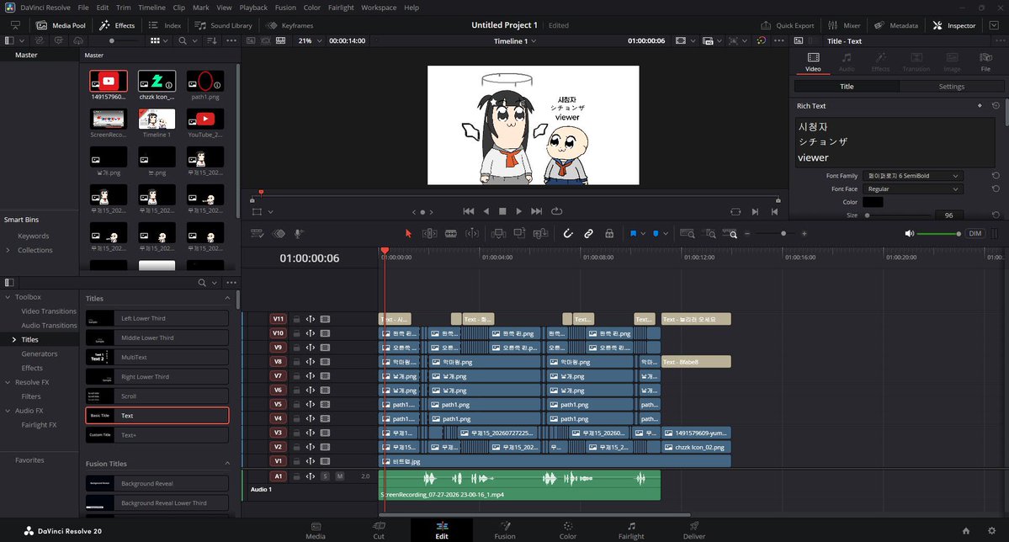
Task: Toggle timeline Snapping magnet
Action: point(567,234)
